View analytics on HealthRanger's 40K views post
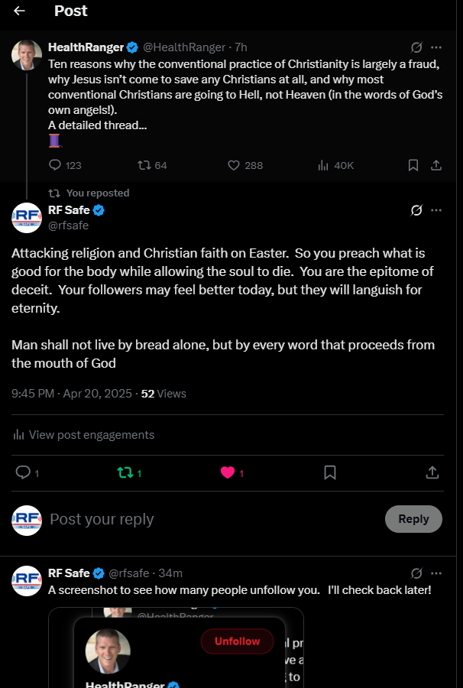The image size is (463, 688). tap(324, 165)
